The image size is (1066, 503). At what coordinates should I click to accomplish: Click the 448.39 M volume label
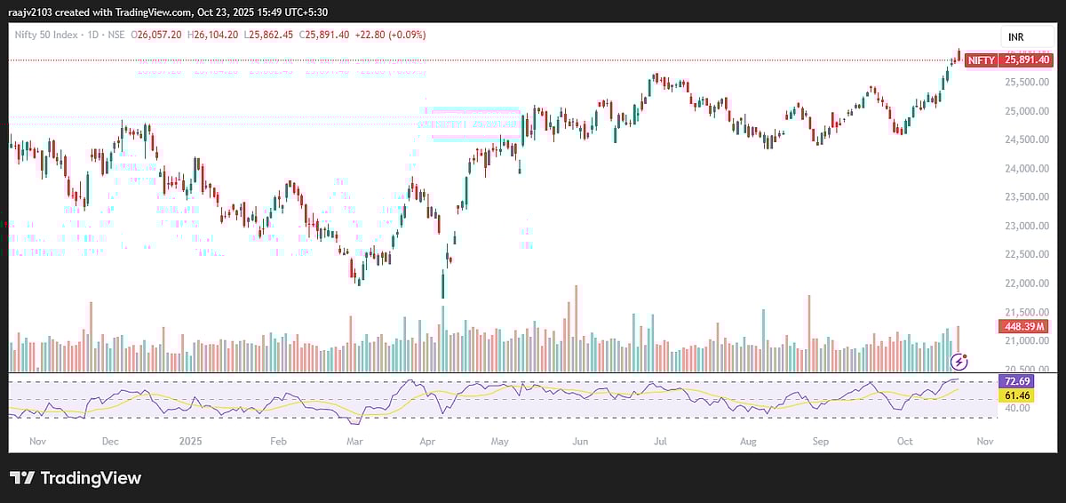click(1024, 327)
